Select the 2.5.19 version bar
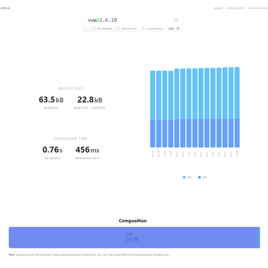The height and width of the screenshot is (268, 268). (153, 109)
